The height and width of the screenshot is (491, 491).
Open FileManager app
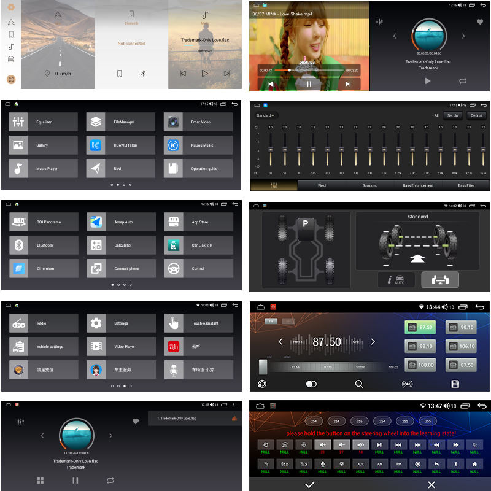click(120, 122)
